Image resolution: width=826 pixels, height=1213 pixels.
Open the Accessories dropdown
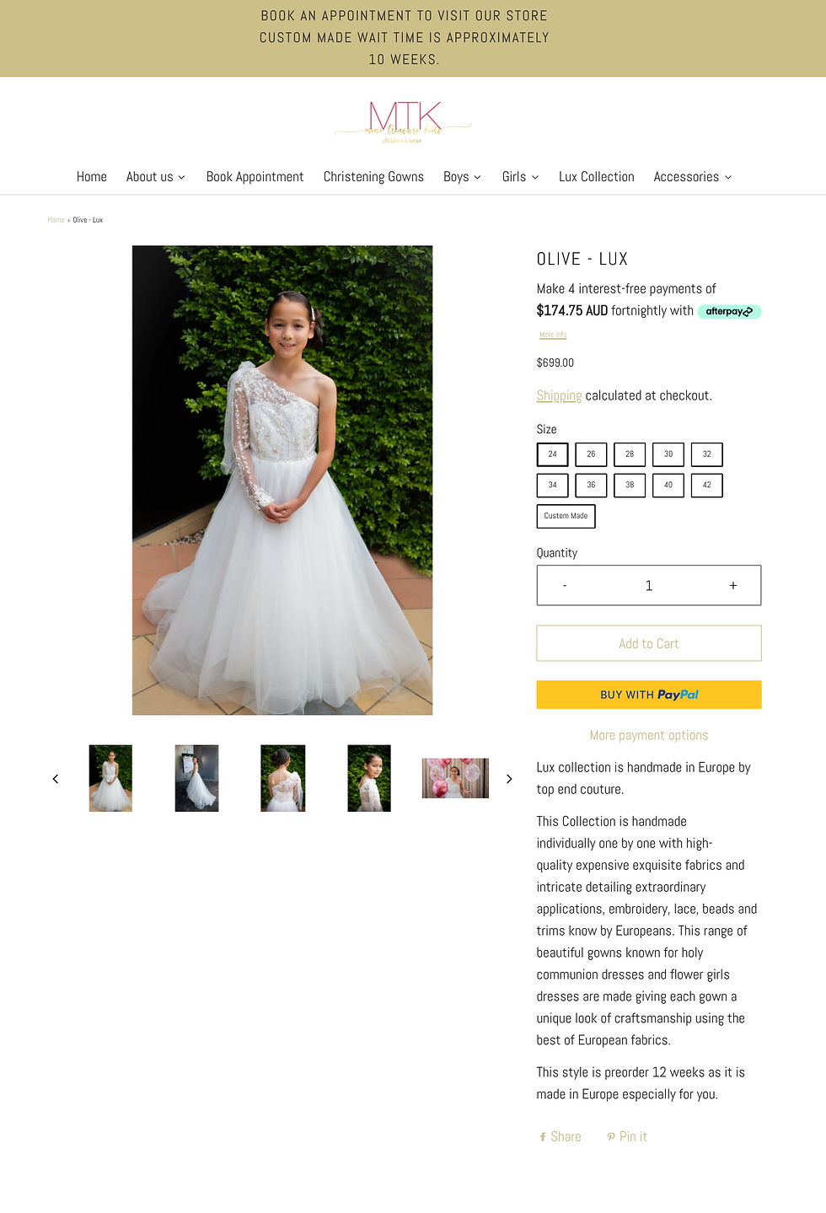point(693,176)
